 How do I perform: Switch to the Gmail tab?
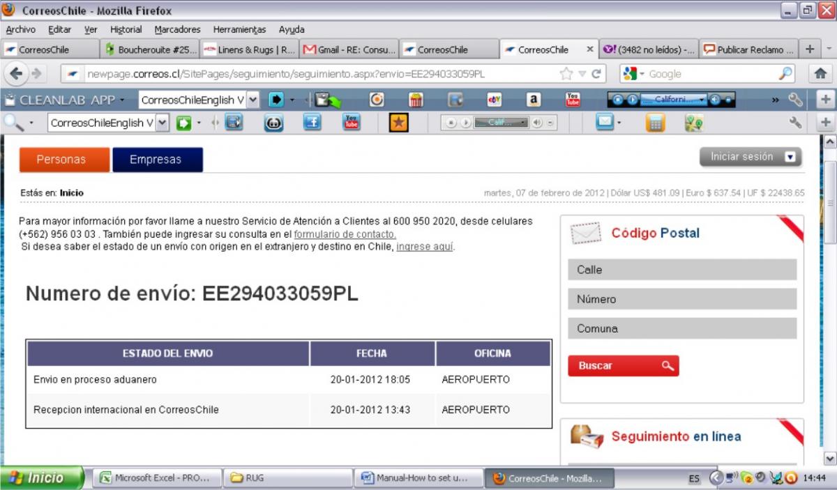pos(349,49)
